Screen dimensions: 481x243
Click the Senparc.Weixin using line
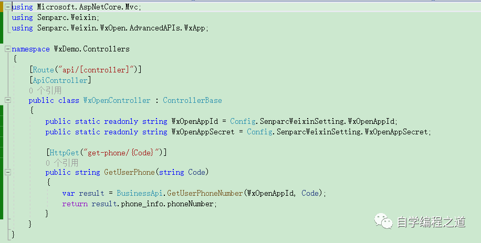55,17
